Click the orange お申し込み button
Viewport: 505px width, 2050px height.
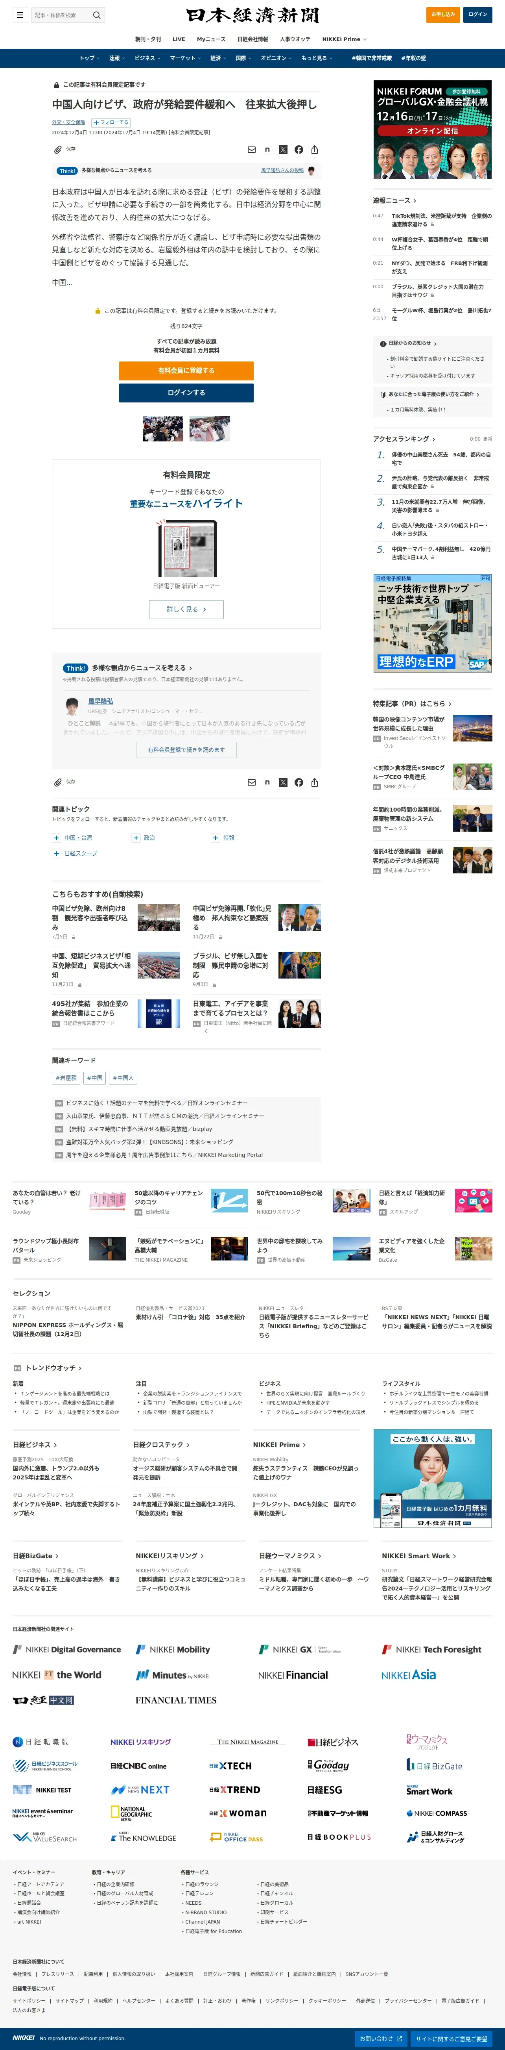[x=443, y=14]
